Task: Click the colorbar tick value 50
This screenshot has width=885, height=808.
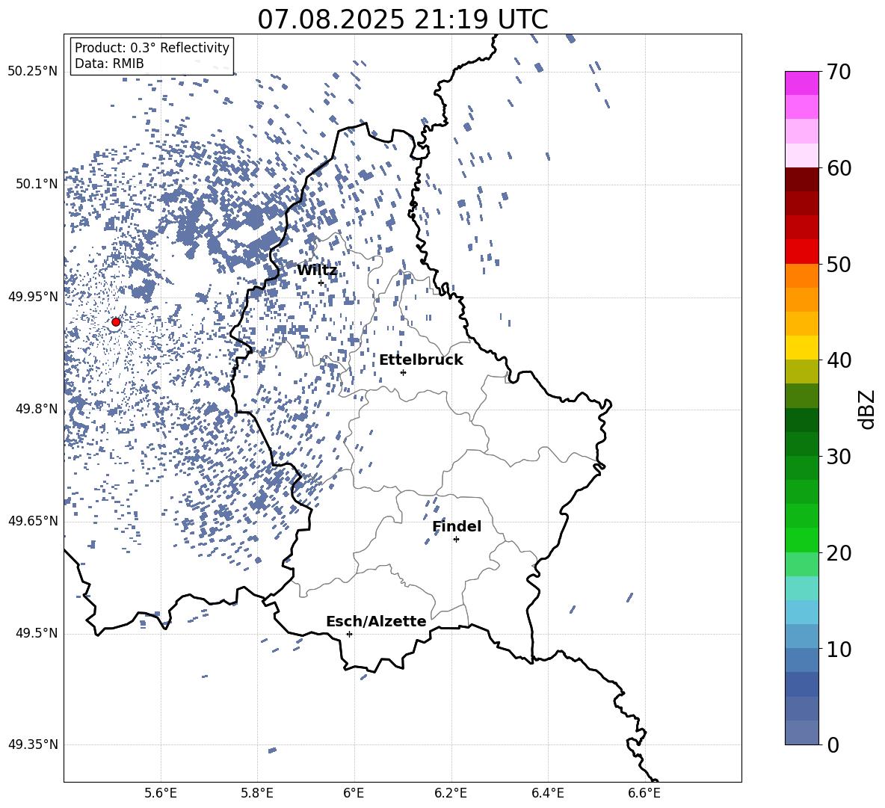Action: coord(839,264)
